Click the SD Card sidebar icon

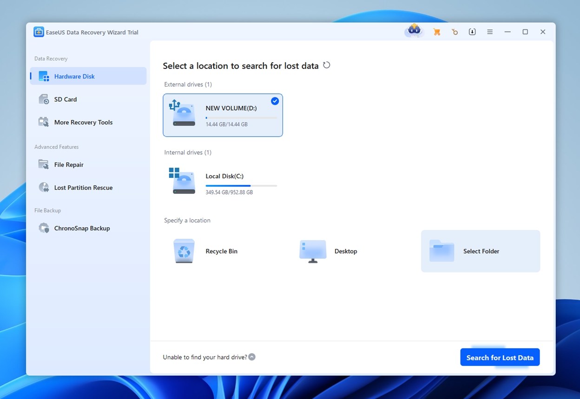(x=44, y=99)
